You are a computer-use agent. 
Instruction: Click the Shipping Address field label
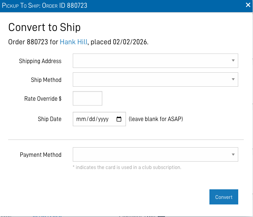[40, 61]
